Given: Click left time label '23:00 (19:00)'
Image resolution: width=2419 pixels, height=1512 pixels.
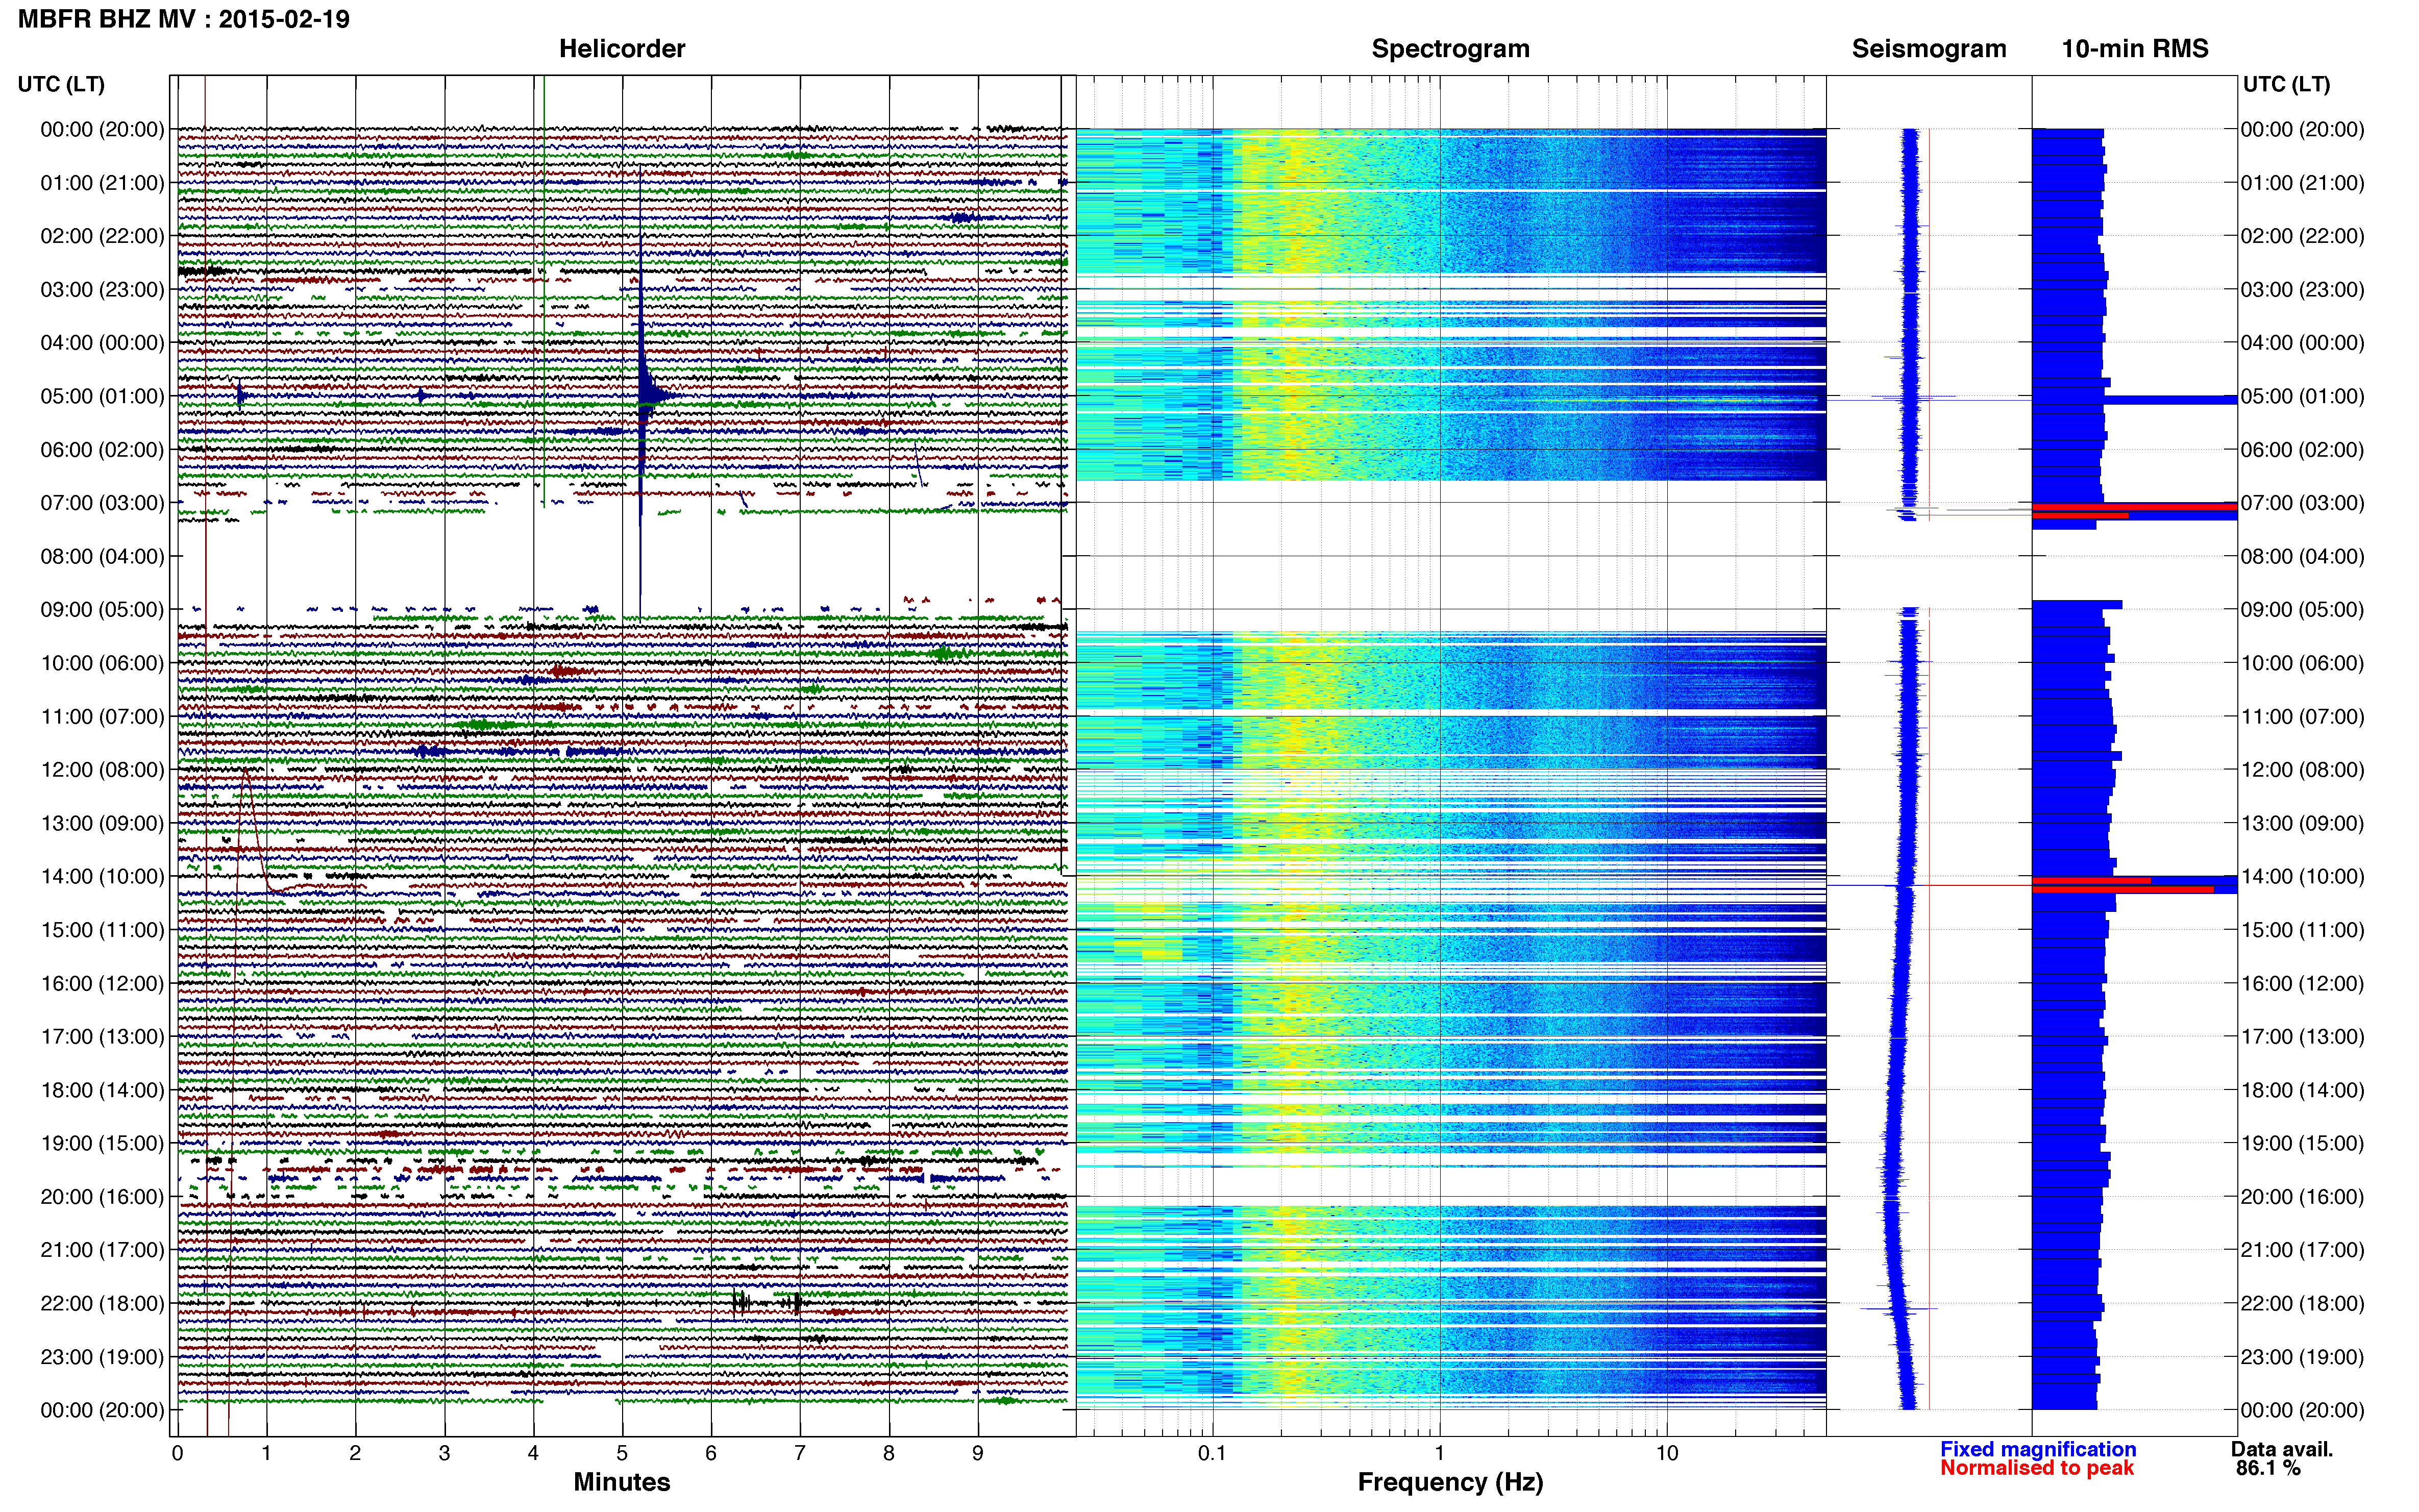Looking at the screenshot, I should pyautogui.click(x=102, y=1357).
